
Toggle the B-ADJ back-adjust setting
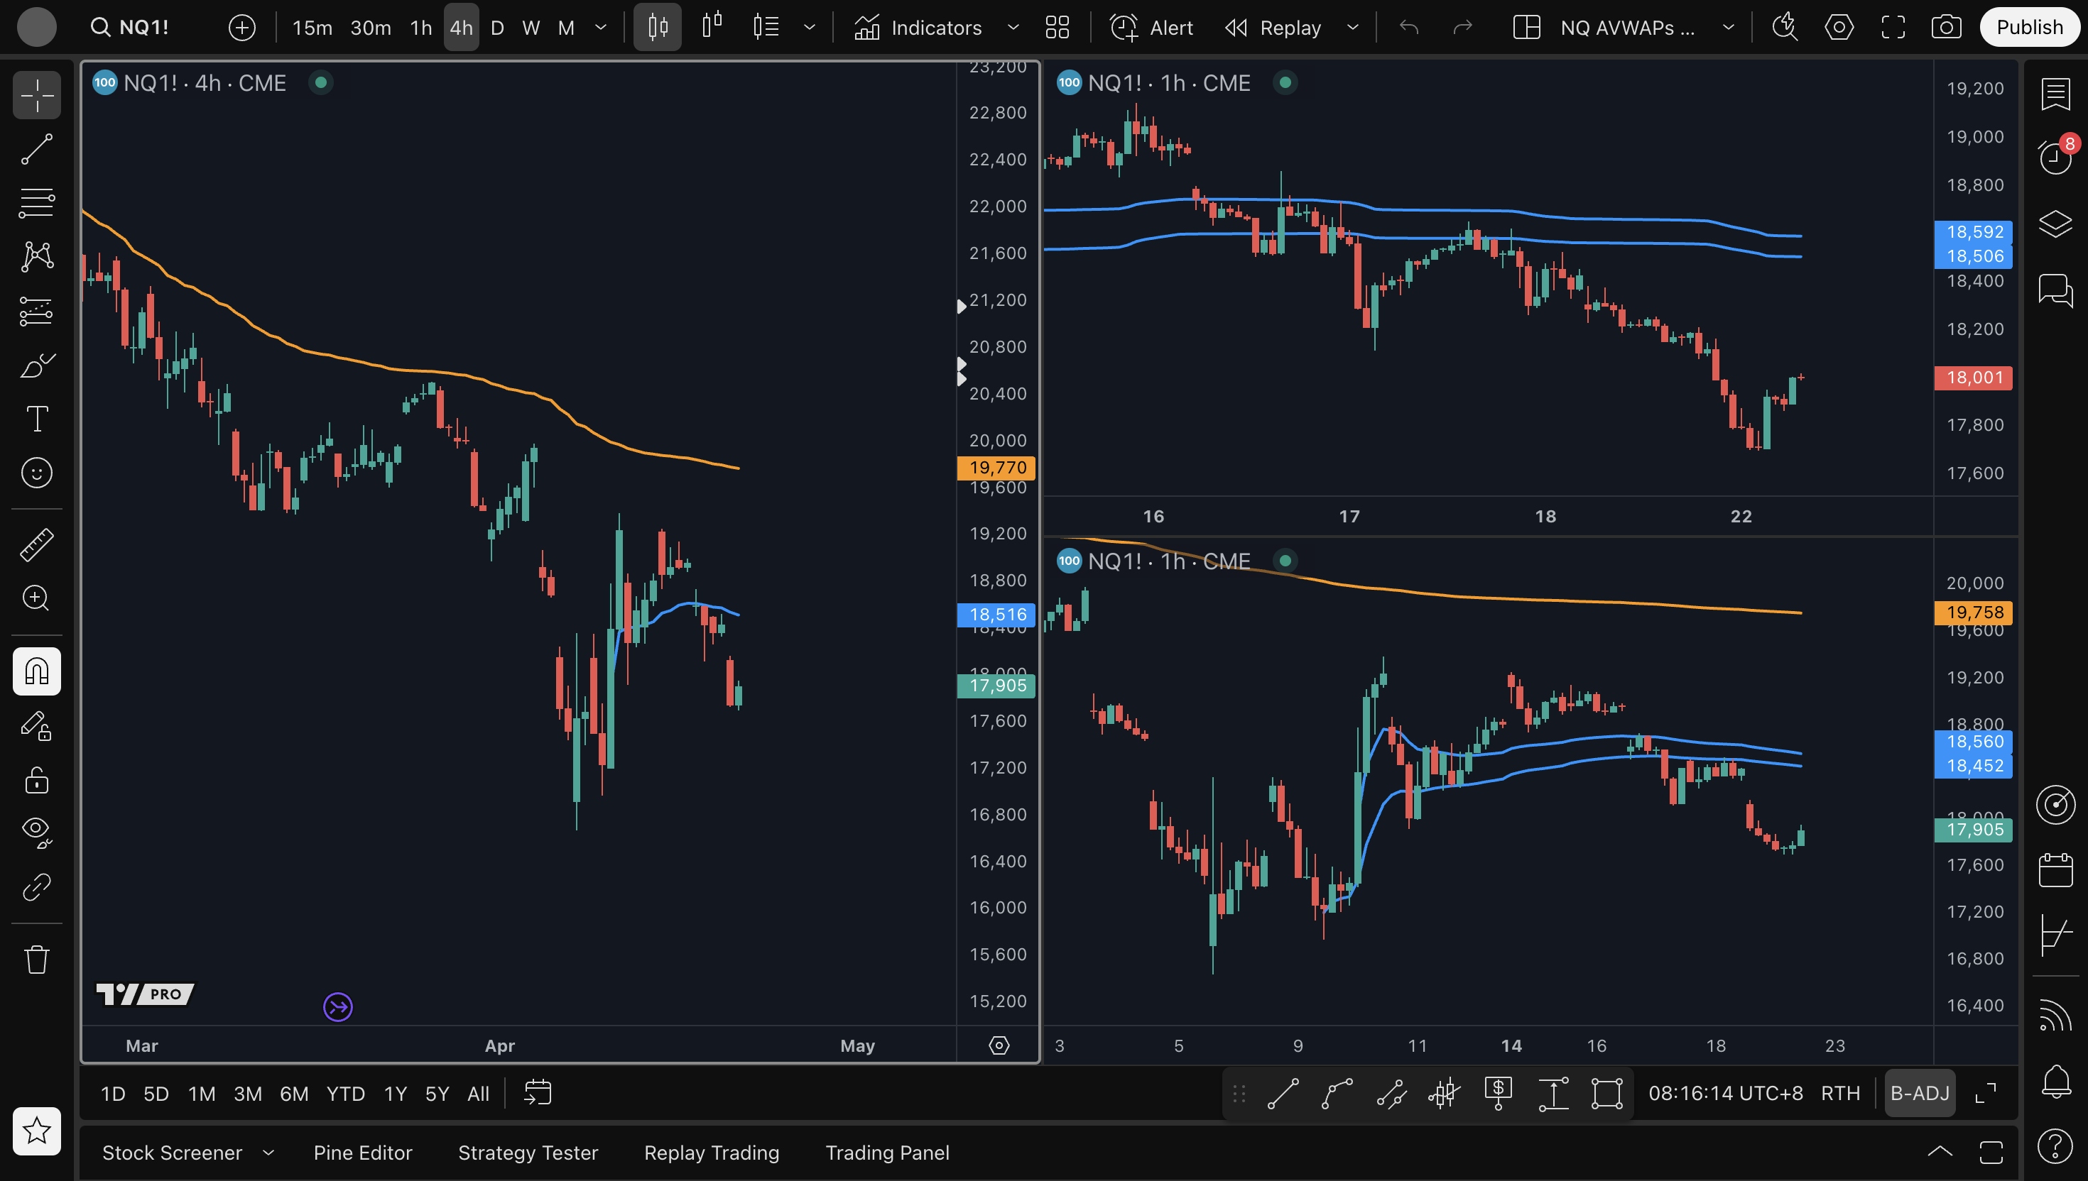pyautogui.click(x=1919, y=1094)
